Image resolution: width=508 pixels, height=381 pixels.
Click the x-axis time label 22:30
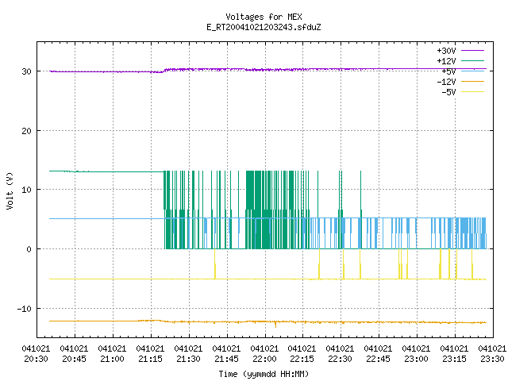pos(340,359)
